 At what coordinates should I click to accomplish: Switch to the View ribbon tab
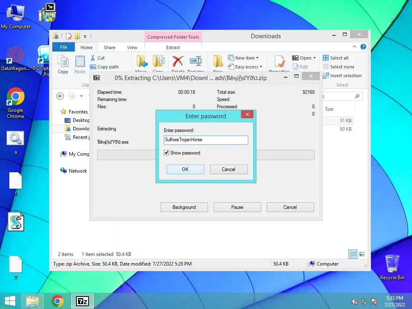coord(132,47)
